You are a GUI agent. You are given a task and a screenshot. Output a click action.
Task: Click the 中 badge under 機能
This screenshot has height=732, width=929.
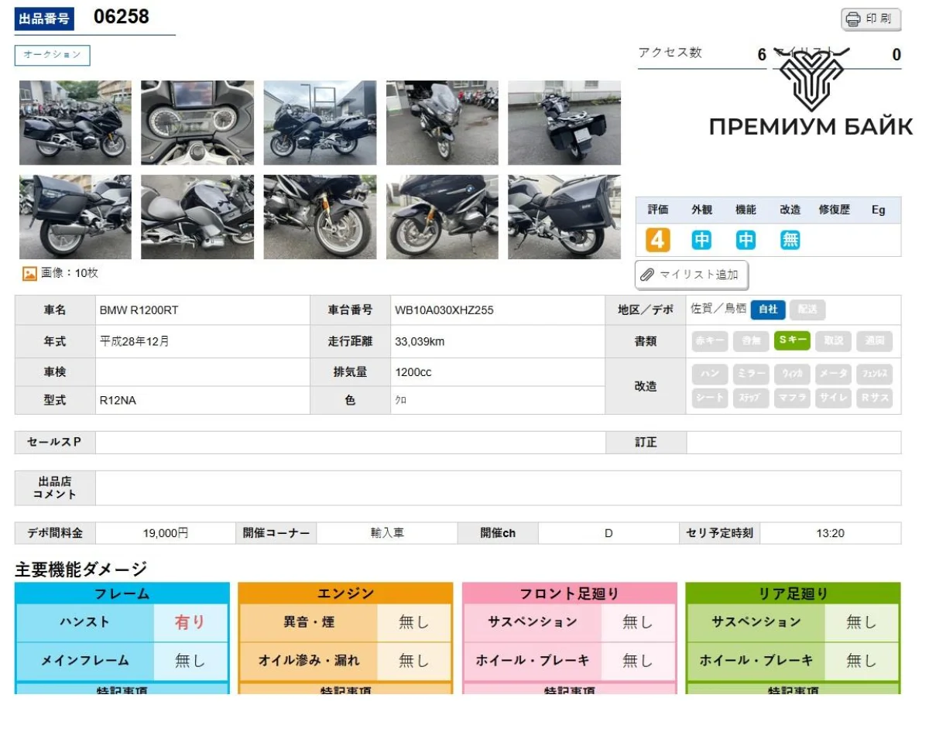coord(746,240)
